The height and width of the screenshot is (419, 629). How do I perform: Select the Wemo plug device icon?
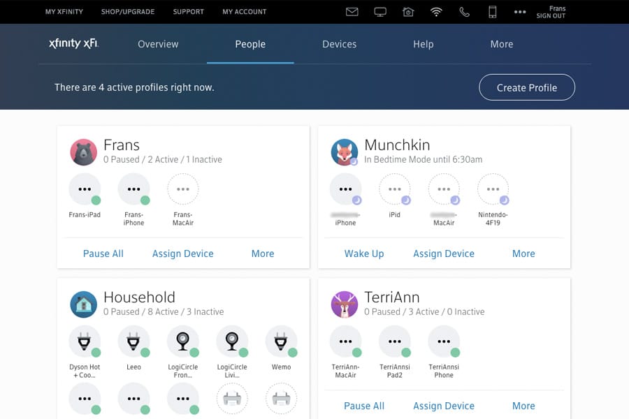coord(281,341)
